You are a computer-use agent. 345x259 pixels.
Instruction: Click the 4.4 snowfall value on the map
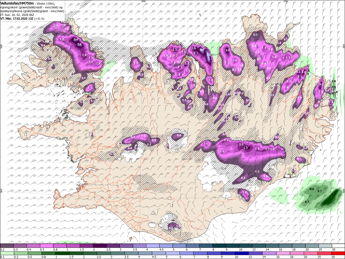point(202,50)
